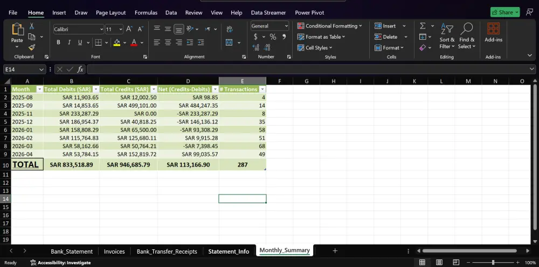This screenshot has height=267, width=539.
Task: Apply percent style format
Action: tap(273, 37)
